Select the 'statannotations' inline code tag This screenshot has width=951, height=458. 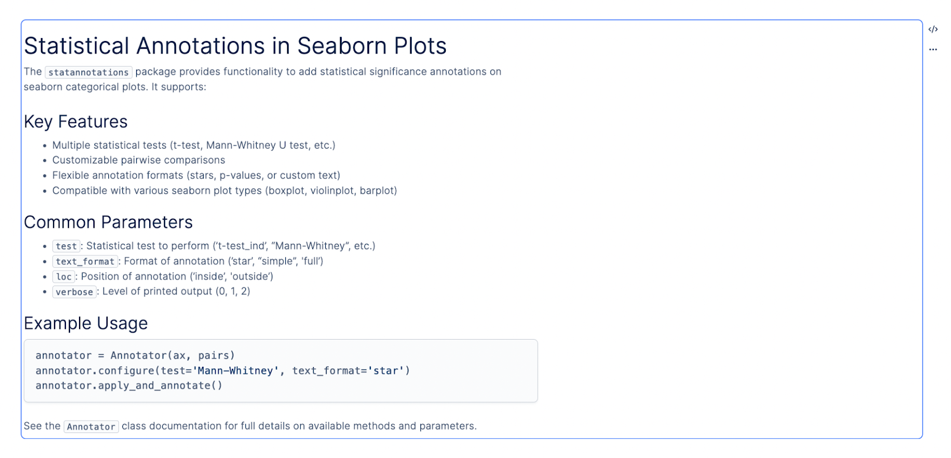(x=89, y=72)
